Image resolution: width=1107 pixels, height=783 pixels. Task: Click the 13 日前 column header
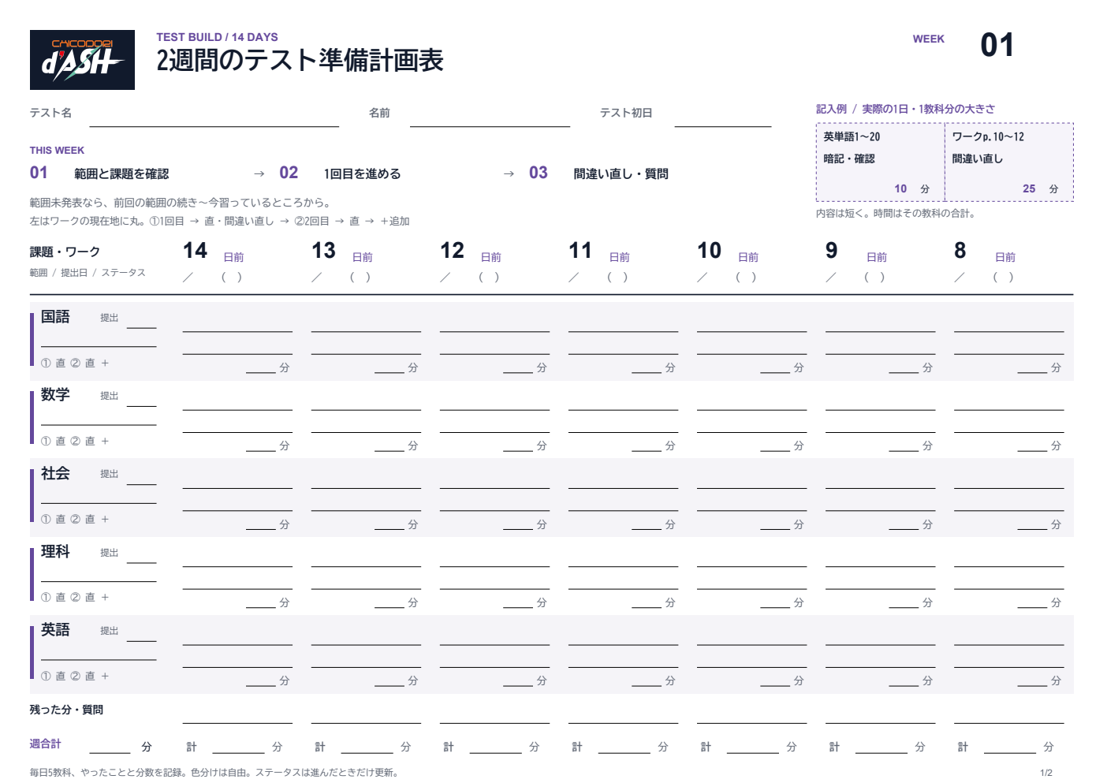(341, 252)
